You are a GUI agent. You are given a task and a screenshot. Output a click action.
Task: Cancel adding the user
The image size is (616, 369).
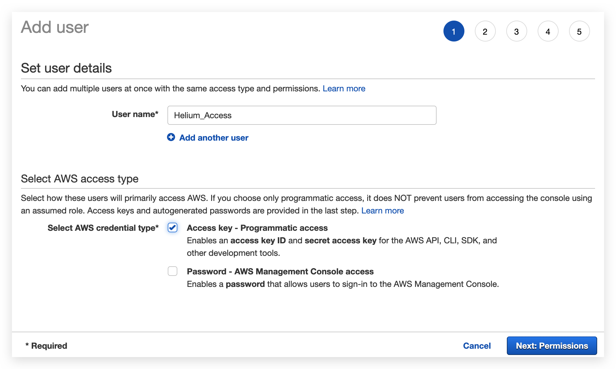[x=477, y=346]
